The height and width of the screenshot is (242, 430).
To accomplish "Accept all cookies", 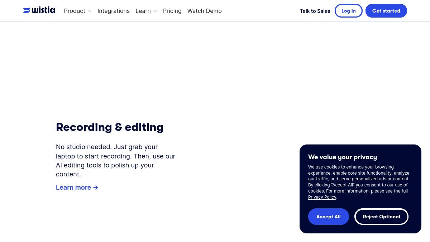I will click(329, 217).
